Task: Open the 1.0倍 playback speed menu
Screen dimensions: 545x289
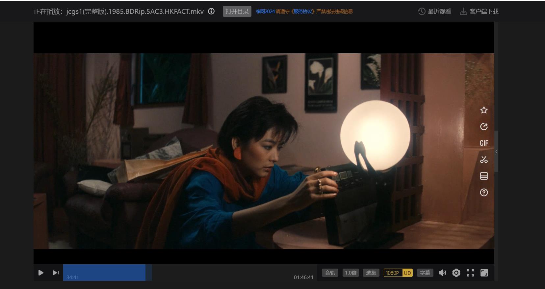Action: click(350, 273)
